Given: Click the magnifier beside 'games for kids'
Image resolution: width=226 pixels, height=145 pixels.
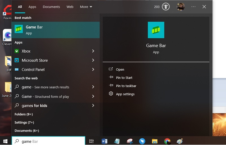Looking at the screenshot, I should (17, 105).
